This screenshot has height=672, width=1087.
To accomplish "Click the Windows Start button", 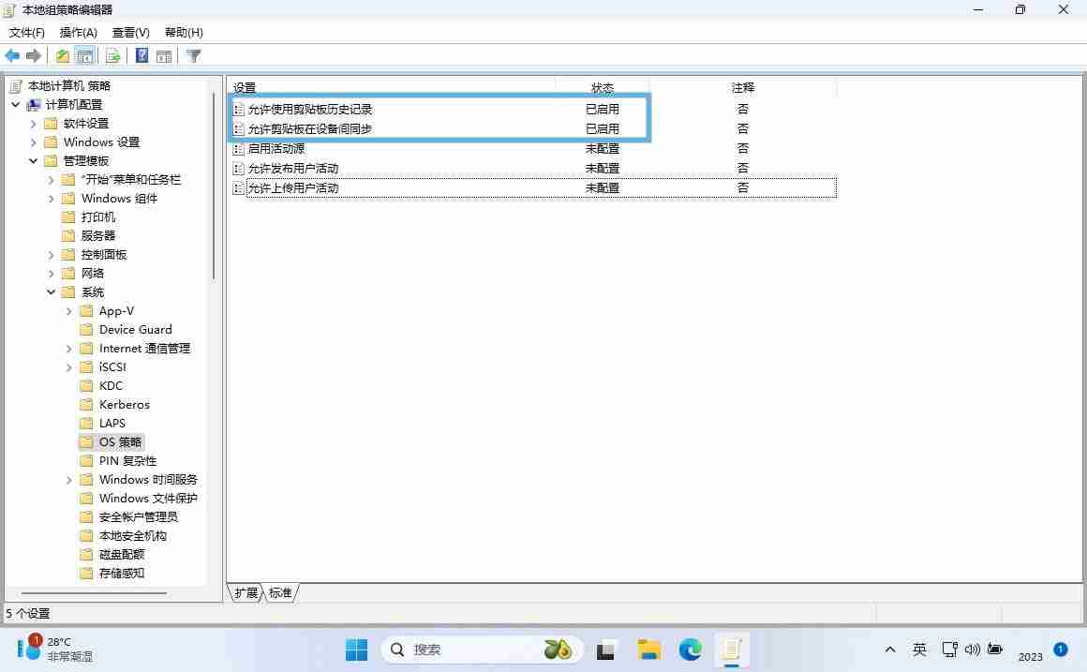I will 356,649.
